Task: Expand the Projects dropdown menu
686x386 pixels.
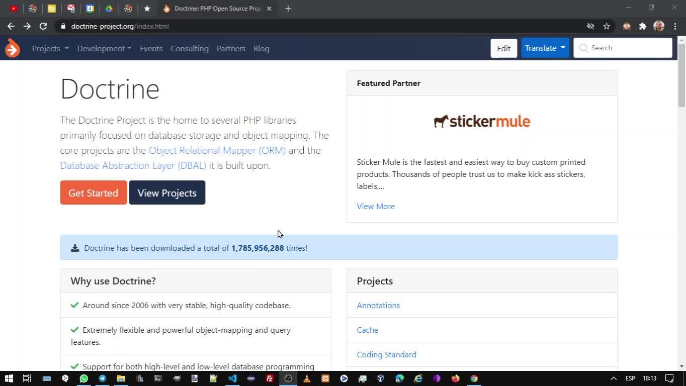Action: 50,48
